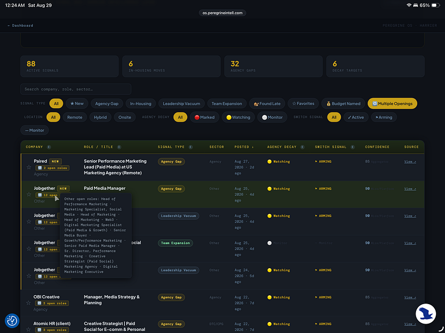Select the Hybrid location filter
This screenshot has width=445, height=333.
click(x=100, y=117)
